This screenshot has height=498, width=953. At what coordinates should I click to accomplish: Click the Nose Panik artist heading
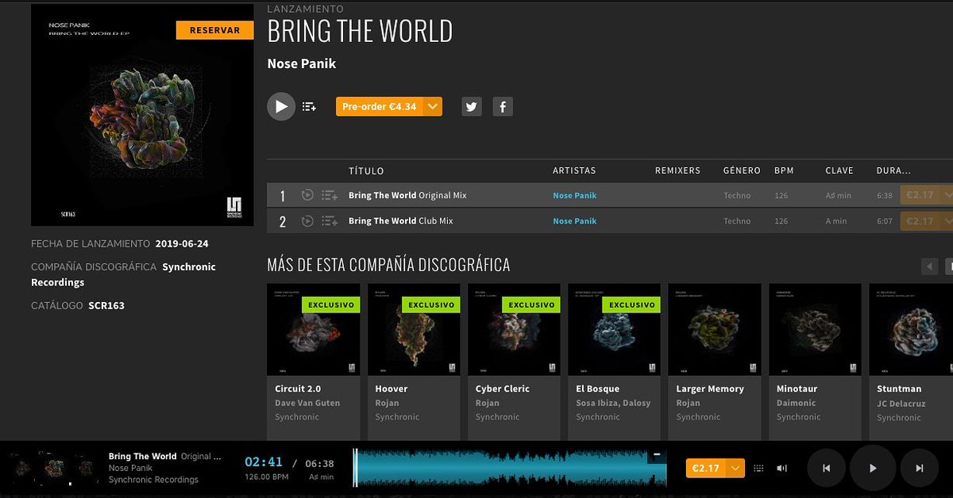pos(302,63)
